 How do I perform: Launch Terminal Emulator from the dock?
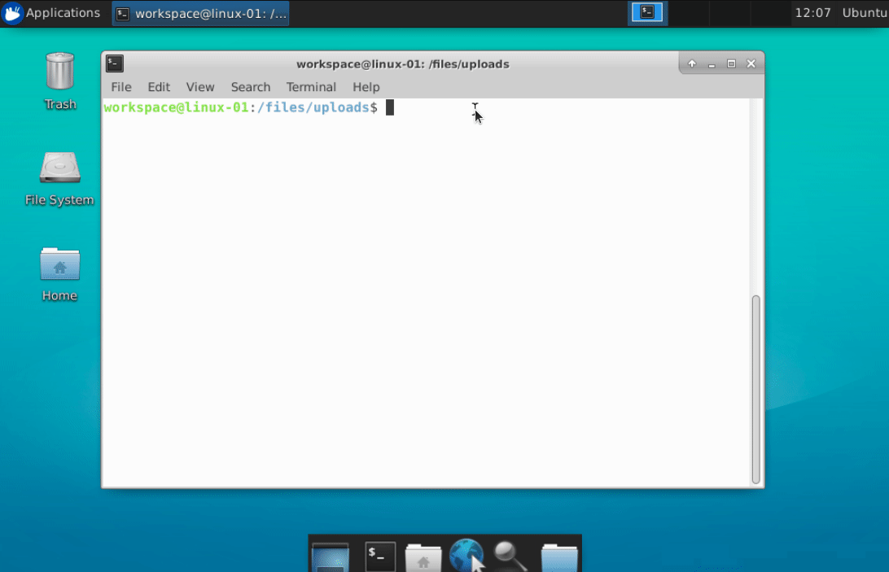[379, 556]
